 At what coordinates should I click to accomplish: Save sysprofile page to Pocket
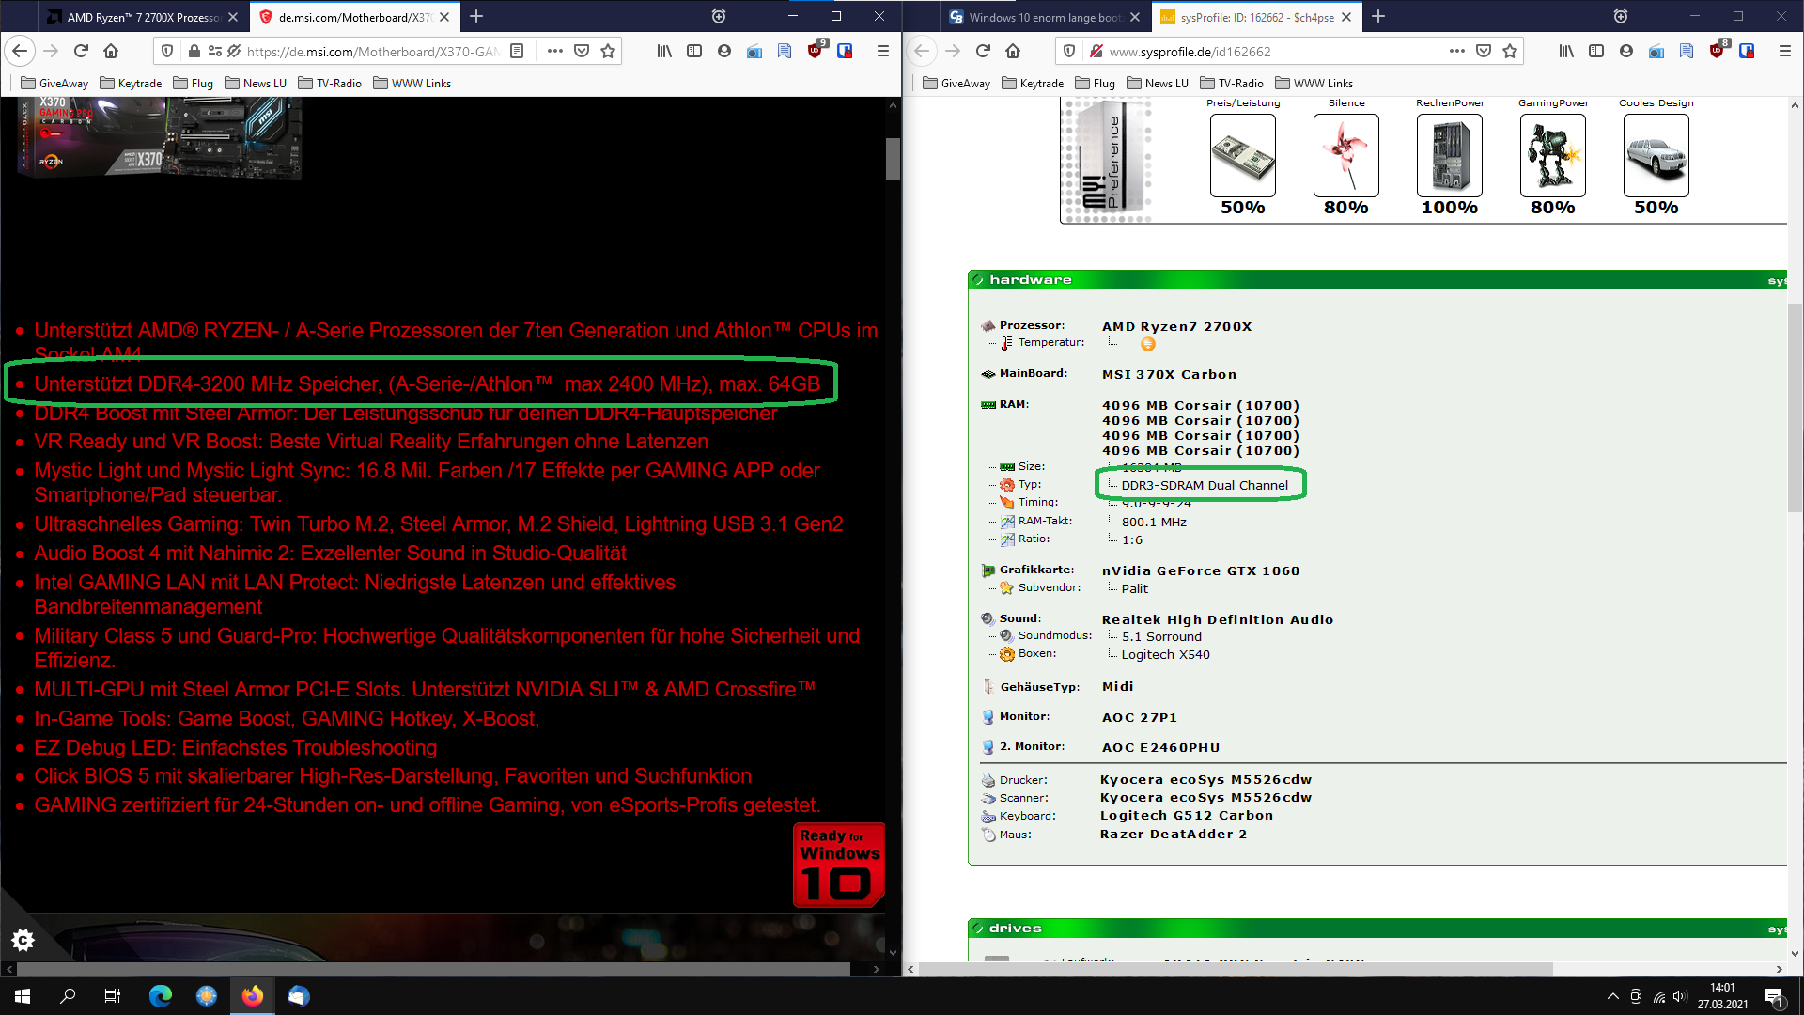(1484, 51)
